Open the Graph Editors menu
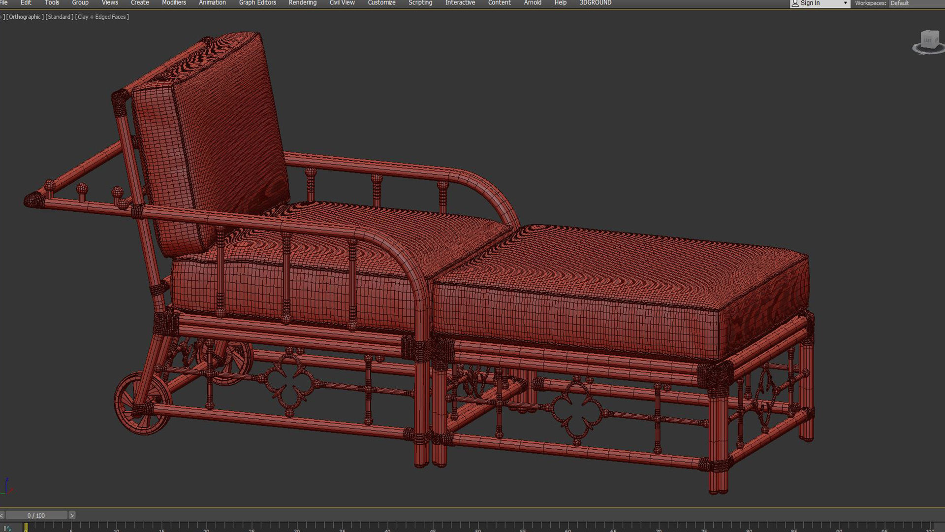945x532 pixels. pyautogui.click(x=257, y=3)
